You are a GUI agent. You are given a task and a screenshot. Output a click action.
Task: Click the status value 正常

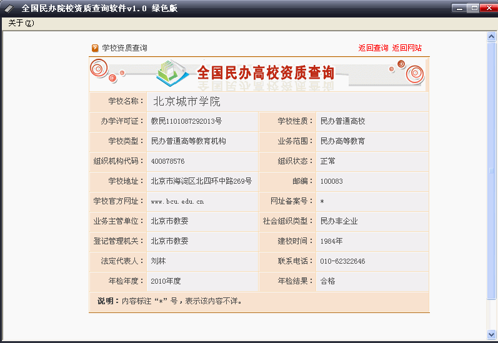[327, 161]
